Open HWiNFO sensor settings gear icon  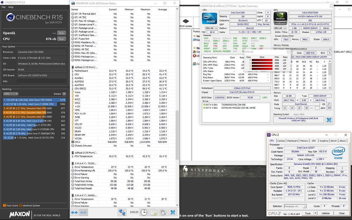[x=163, y=212]
